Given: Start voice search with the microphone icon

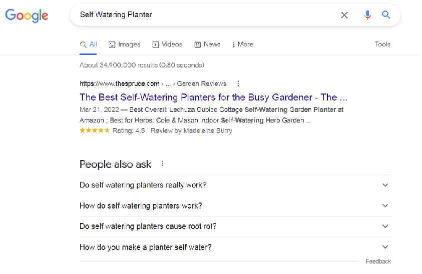Looking at the screenshot, I should (367, 15).
